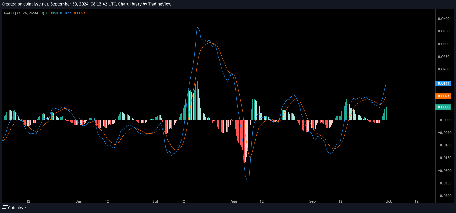This screenshot has width=456, height=213.
Task: Click the Coinalyze logo icon at bottom-left
Action: pos(5,208)
